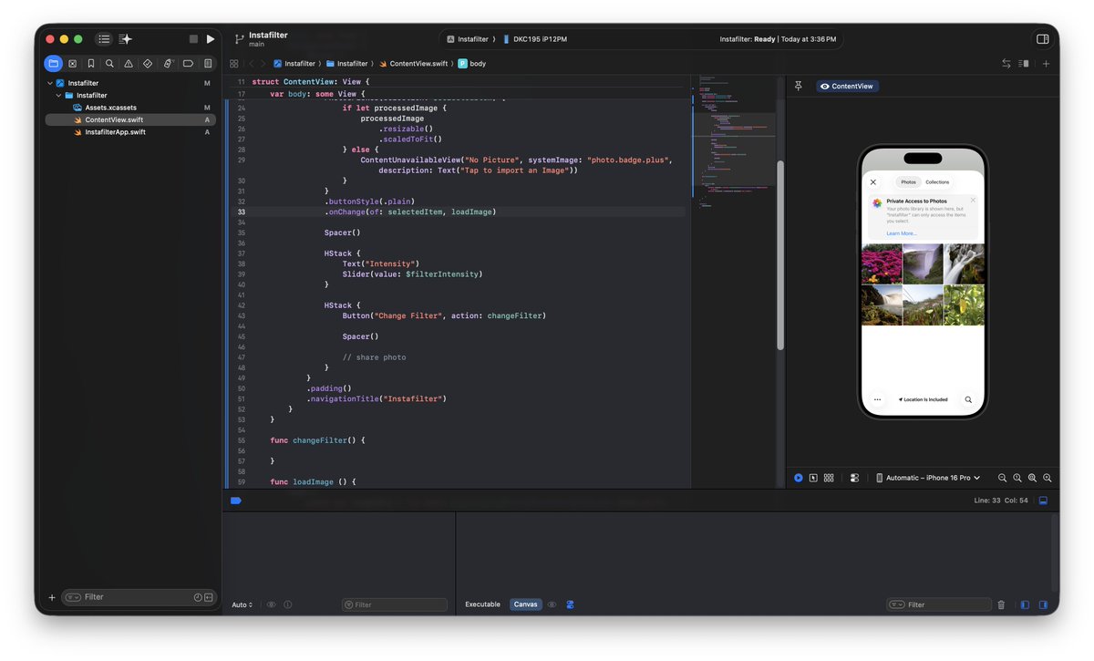Toggle recent files filter clock icon
This screenshot has height=661, width=1094.
tap(198, 597)
